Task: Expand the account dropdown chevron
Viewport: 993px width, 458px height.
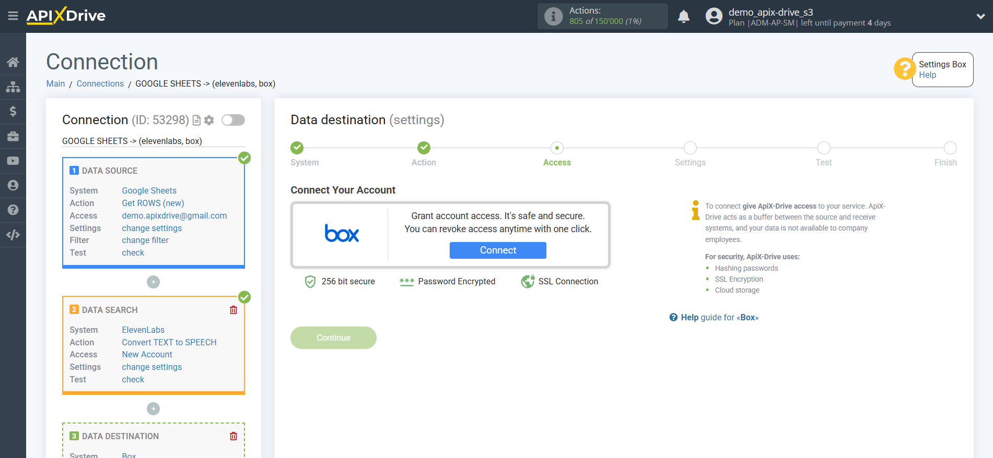Action: coord(980,17)
